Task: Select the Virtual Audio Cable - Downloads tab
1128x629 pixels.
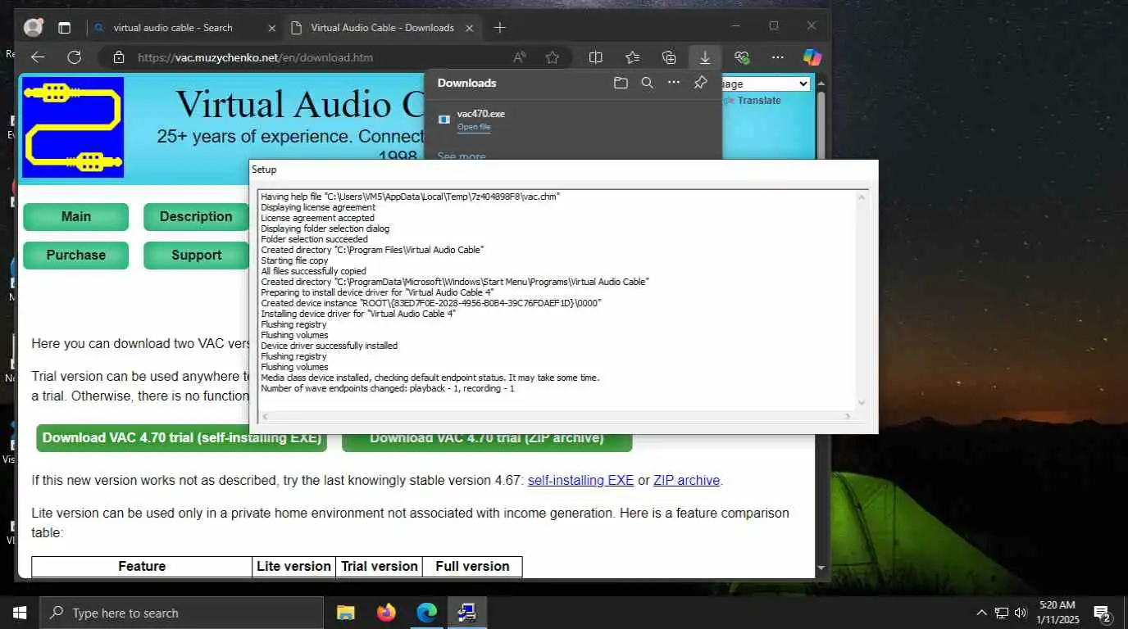Action: click(382, 27)
